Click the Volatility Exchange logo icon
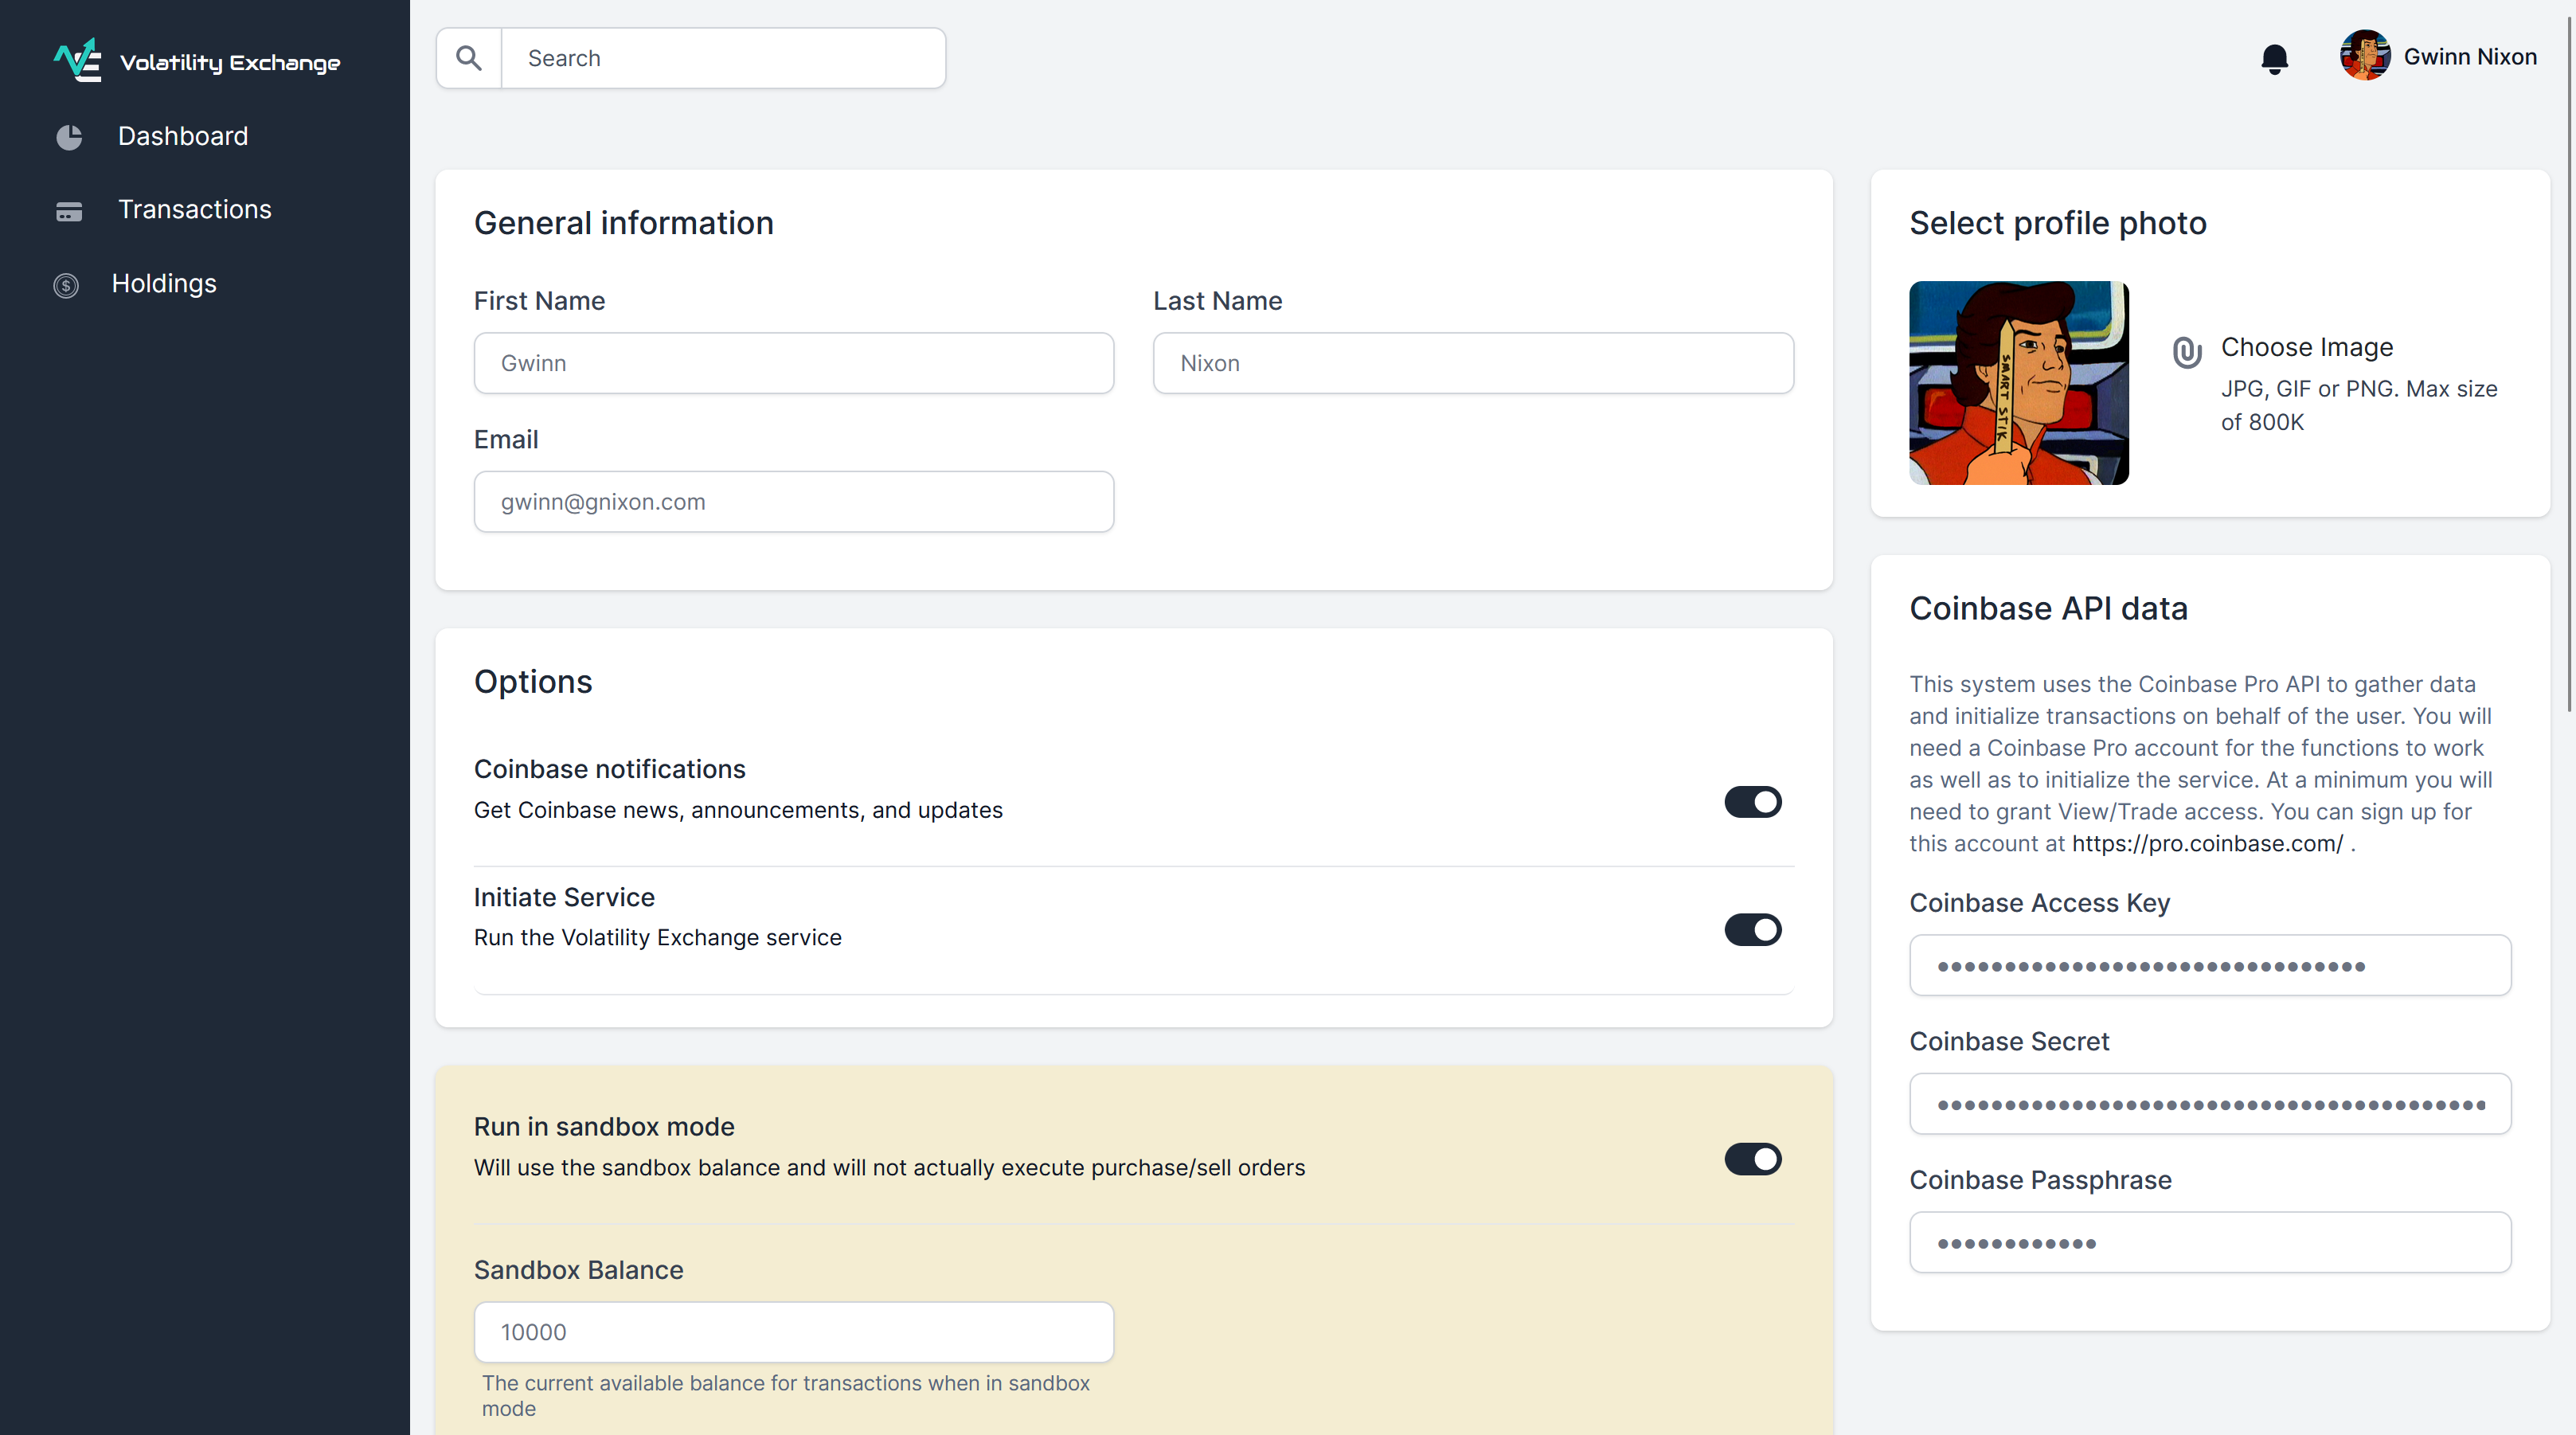The height and width of the screenshot is (1435, 2576). click(77, 60)
